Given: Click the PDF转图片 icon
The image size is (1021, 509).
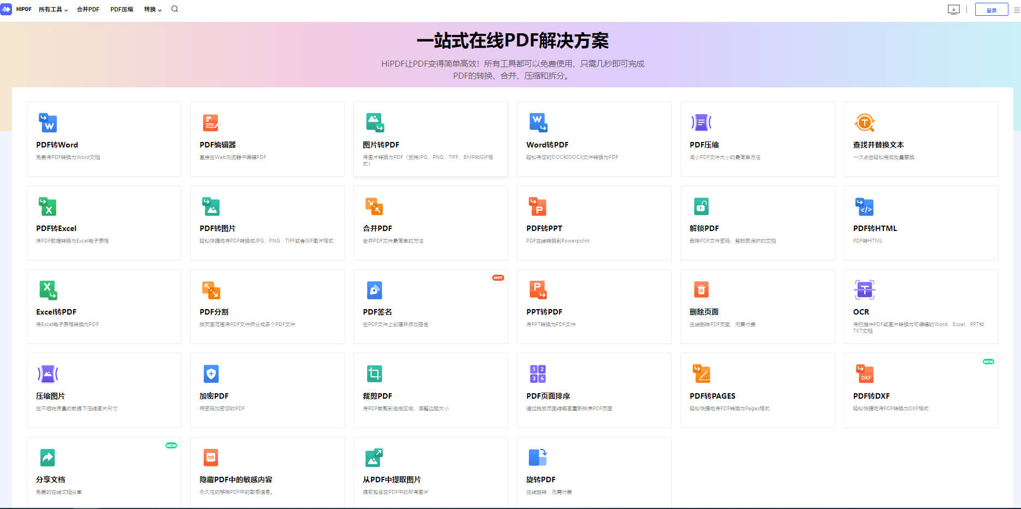Looking at the screenshot, I should (211, 206).
